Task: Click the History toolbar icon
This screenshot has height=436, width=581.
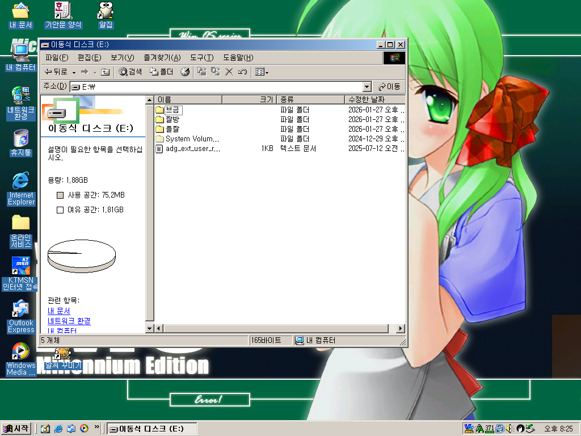Action: pyautogui.click(x=185, y=72)
